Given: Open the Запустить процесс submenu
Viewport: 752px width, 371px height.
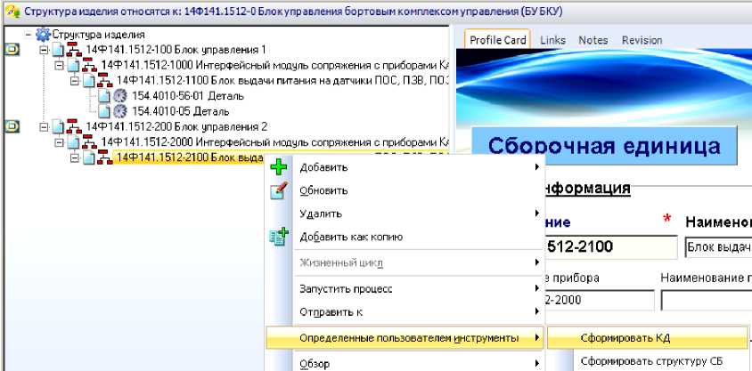Looking at the screenshot, I should tap(405, 288).
